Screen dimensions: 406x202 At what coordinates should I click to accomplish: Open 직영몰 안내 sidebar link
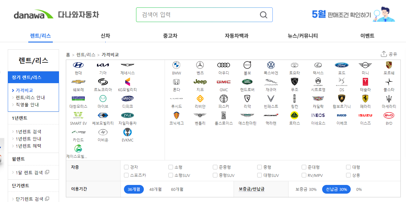click(27, 105)
